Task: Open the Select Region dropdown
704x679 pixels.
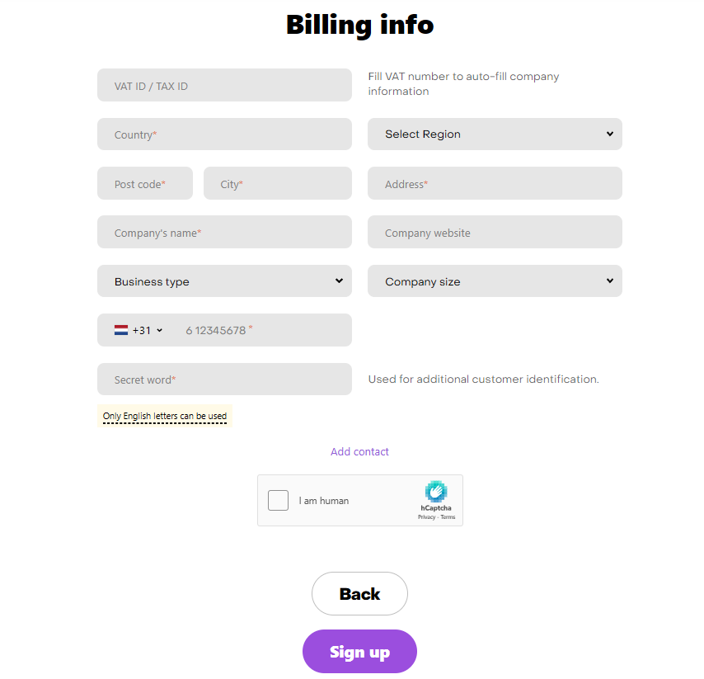Action: [x=495, y=134]
